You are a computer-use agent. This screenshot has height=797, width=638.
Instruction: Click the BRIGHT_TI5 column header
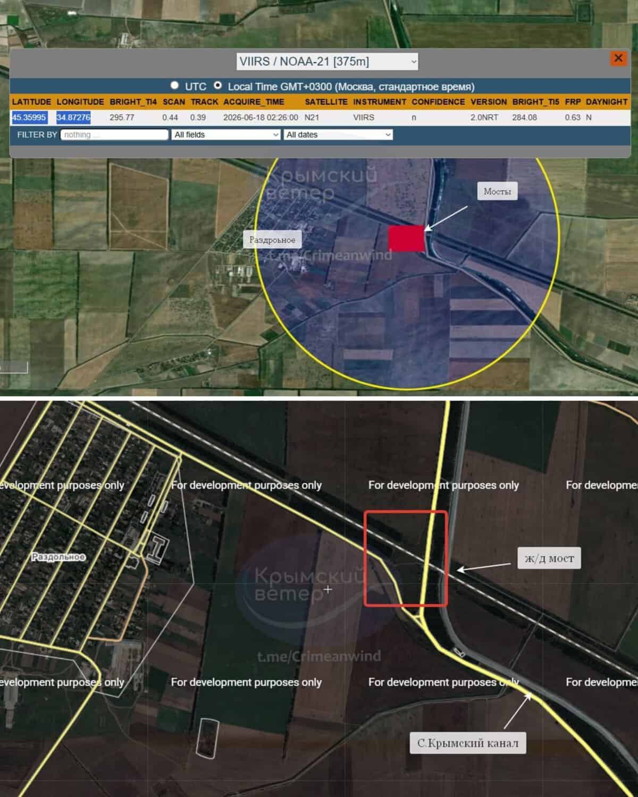pyautogui.click(x=536, y=102)
